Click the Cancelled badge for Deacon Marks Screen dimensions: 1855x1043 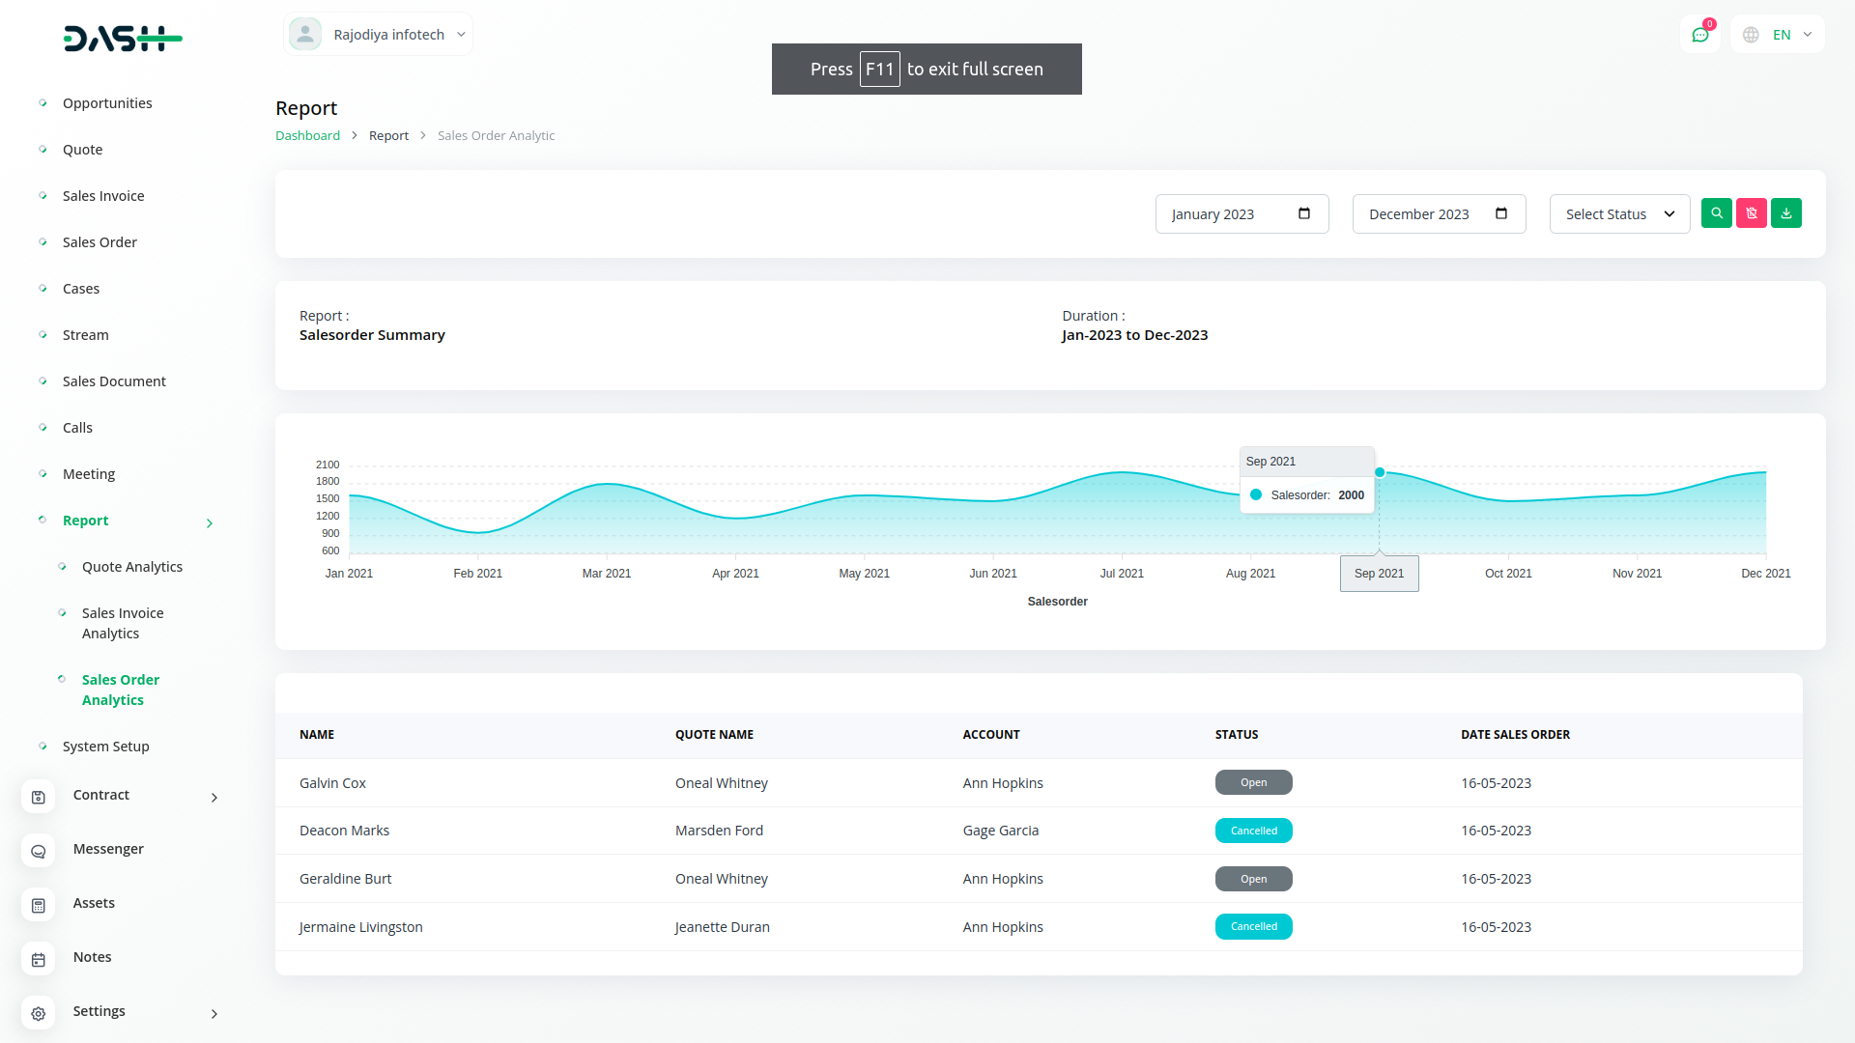(x=1253, y=831)
